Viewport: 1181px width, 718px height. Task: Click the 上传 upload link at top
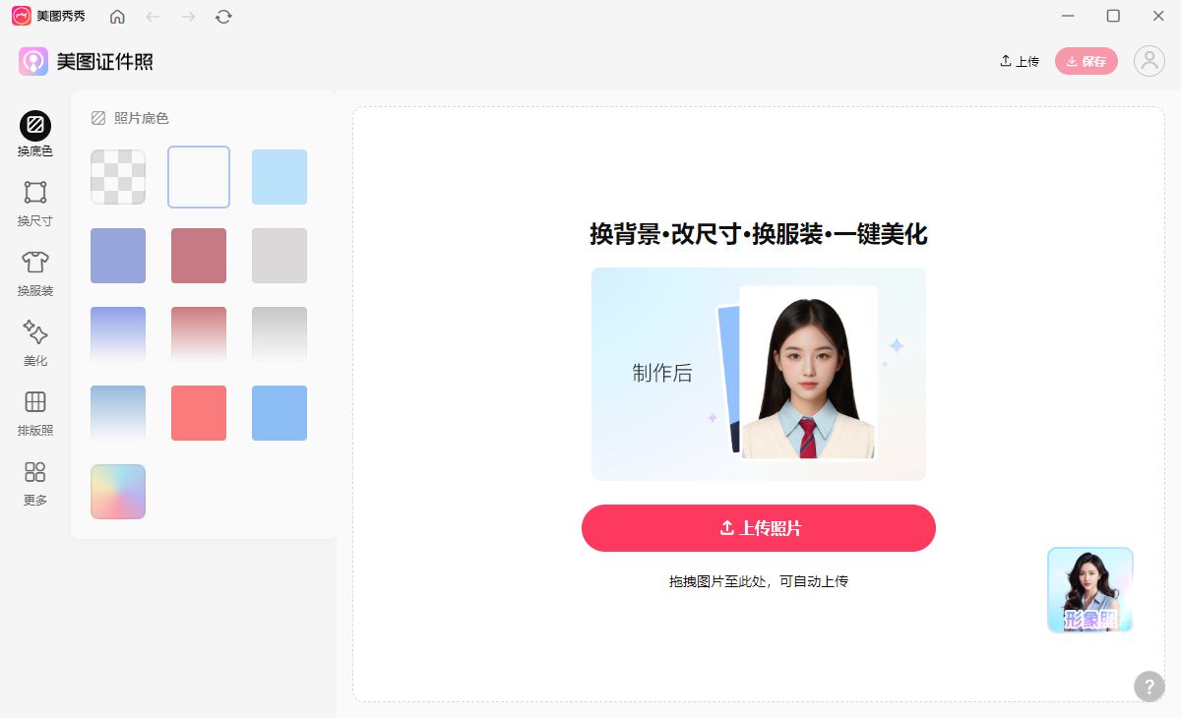1020,61
